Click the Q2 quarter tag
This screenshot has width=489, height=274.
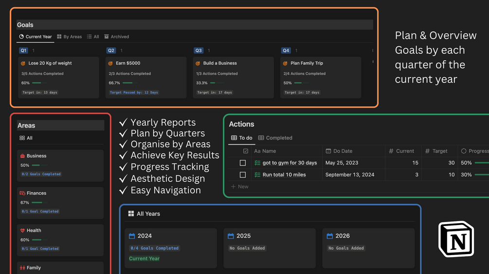coord(111,50)
